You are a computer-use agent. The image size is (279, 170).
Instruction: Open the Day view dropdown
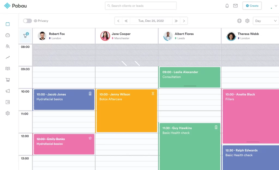point(265,21)
